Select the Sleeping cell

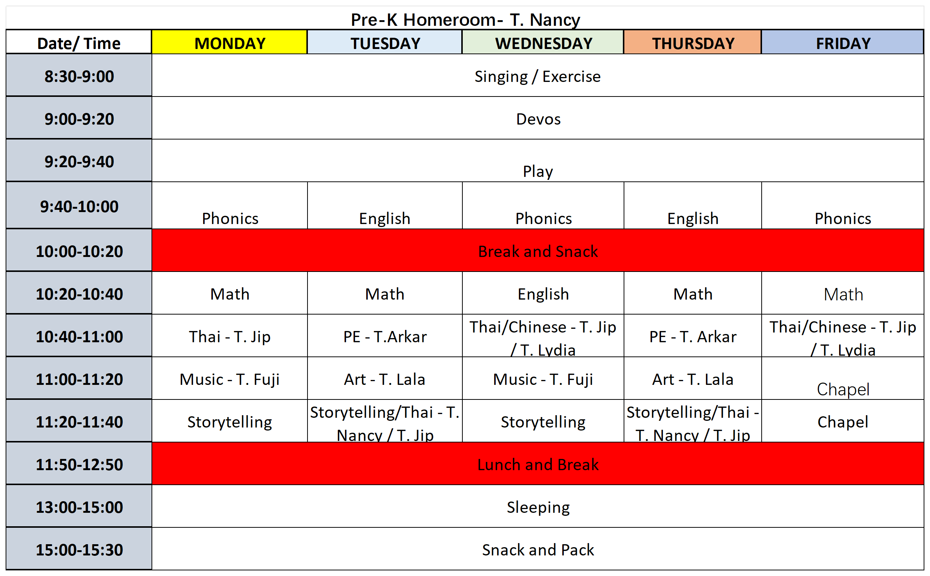(x=538, y=507)
